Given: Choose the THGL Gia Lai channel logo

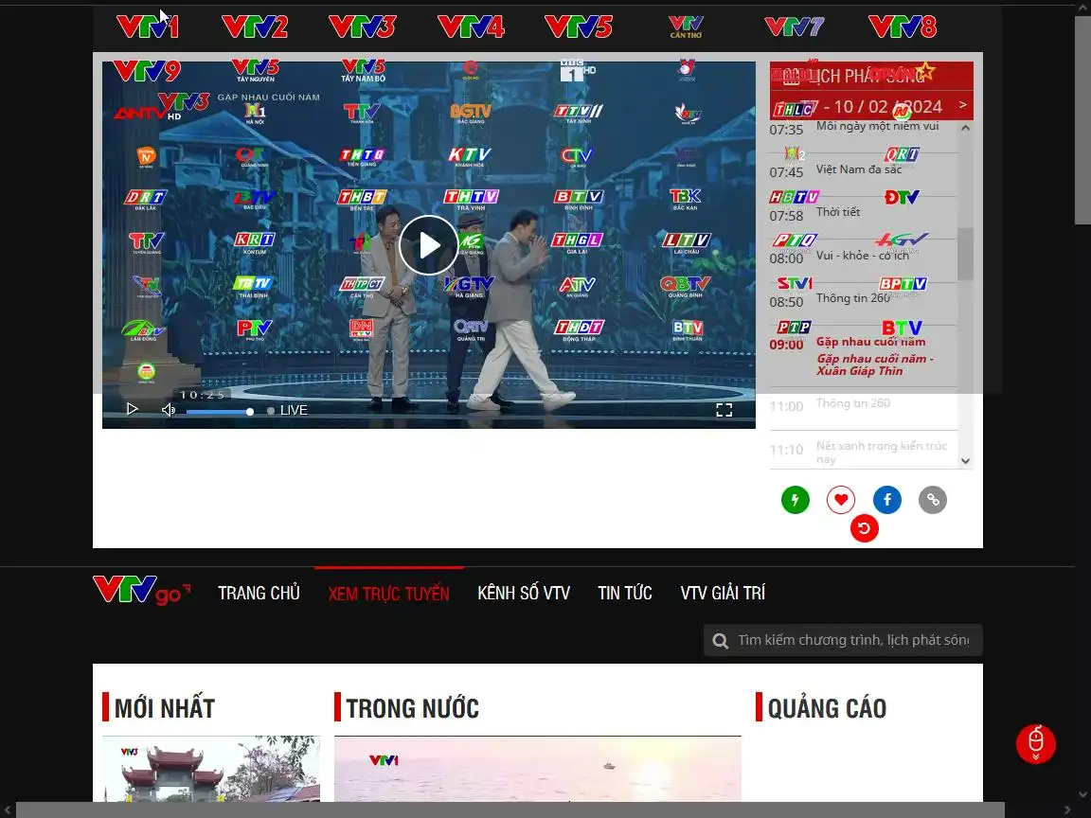Looking at the screenshot, I should [x=577, y=242].
